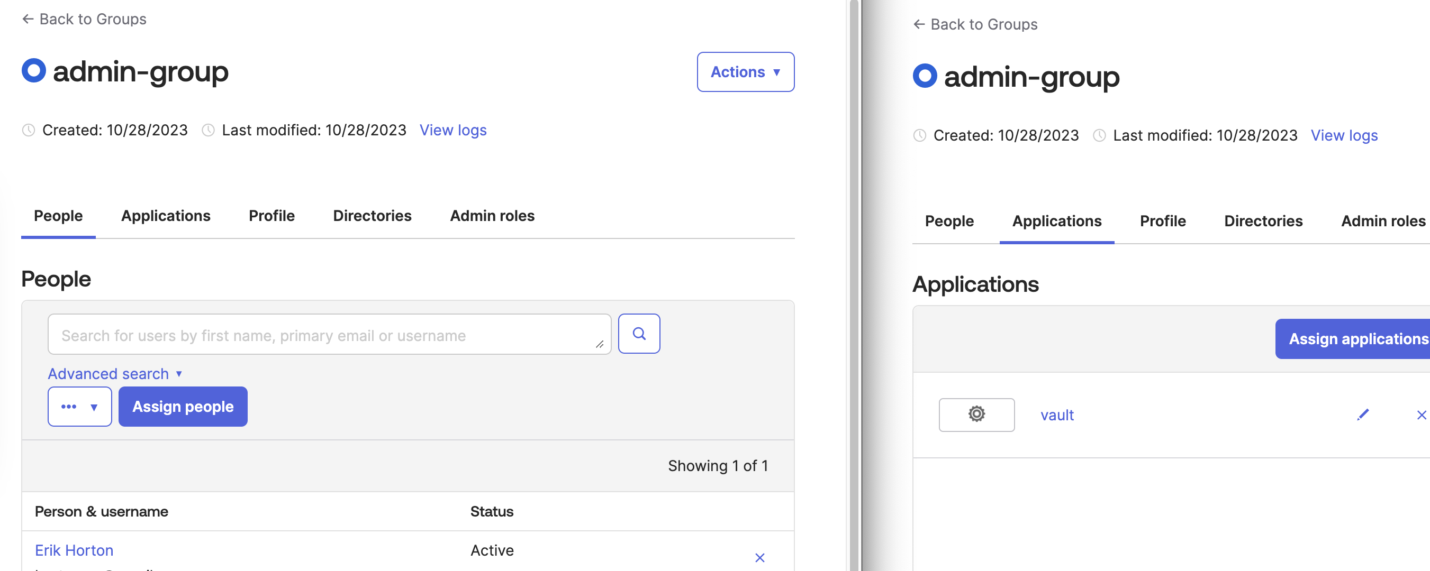Image resolution: width=1430 pixels, height=571 pixels.
Task: Click the search box expand handle
Action: coord(600,344)
